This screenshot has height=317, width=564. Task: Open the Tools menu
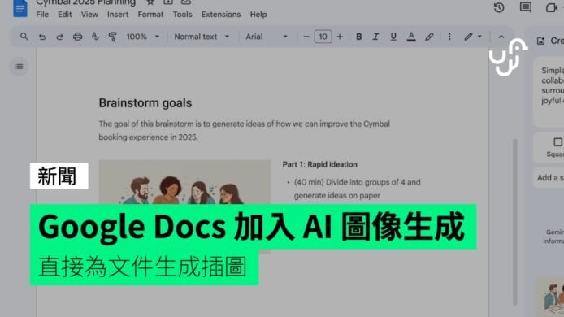(x=182, y=15)
